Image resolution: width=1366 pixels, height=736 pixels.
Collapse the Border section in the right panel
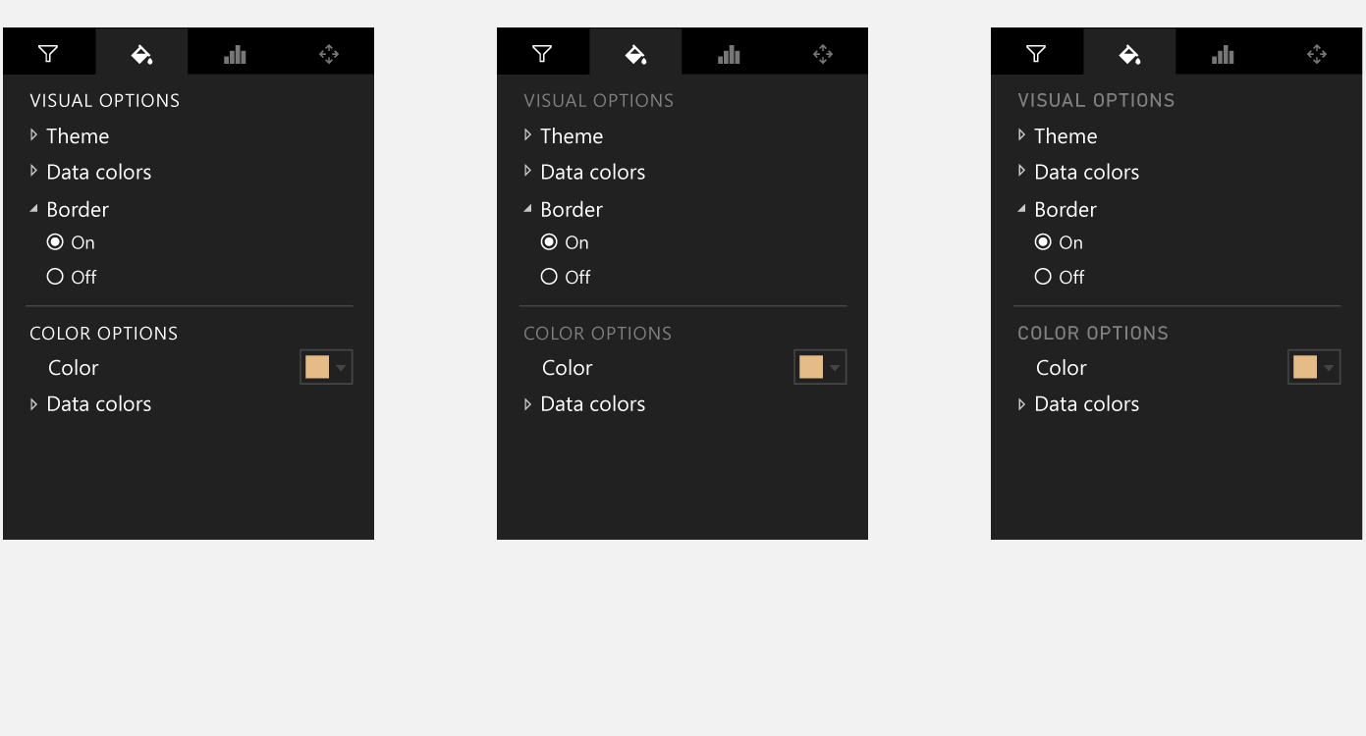coord(1021,209)
